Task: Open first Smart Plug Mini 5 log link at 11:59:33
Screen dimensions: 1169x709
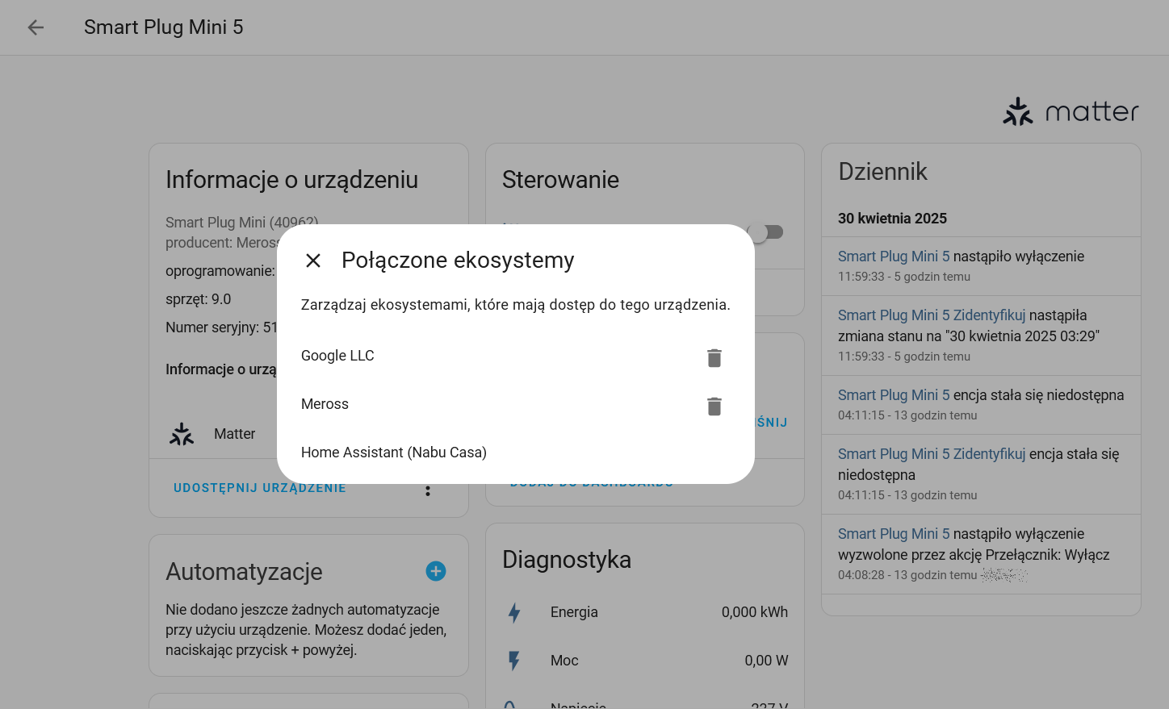Action: point(894,256)
